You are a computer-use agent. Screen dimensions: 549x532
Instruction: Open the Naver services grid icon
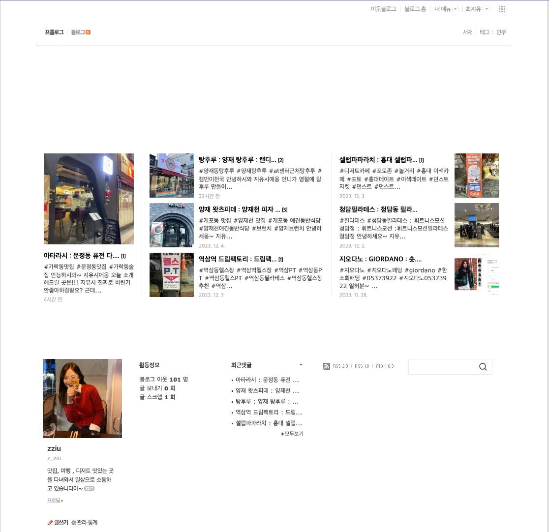[502, 9]
